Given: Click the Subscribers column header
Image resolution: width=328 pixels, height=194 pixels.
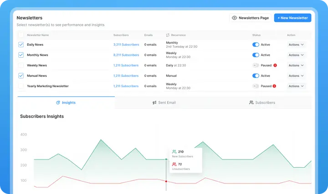Looking at the screenshot, I should coord(121,35).
